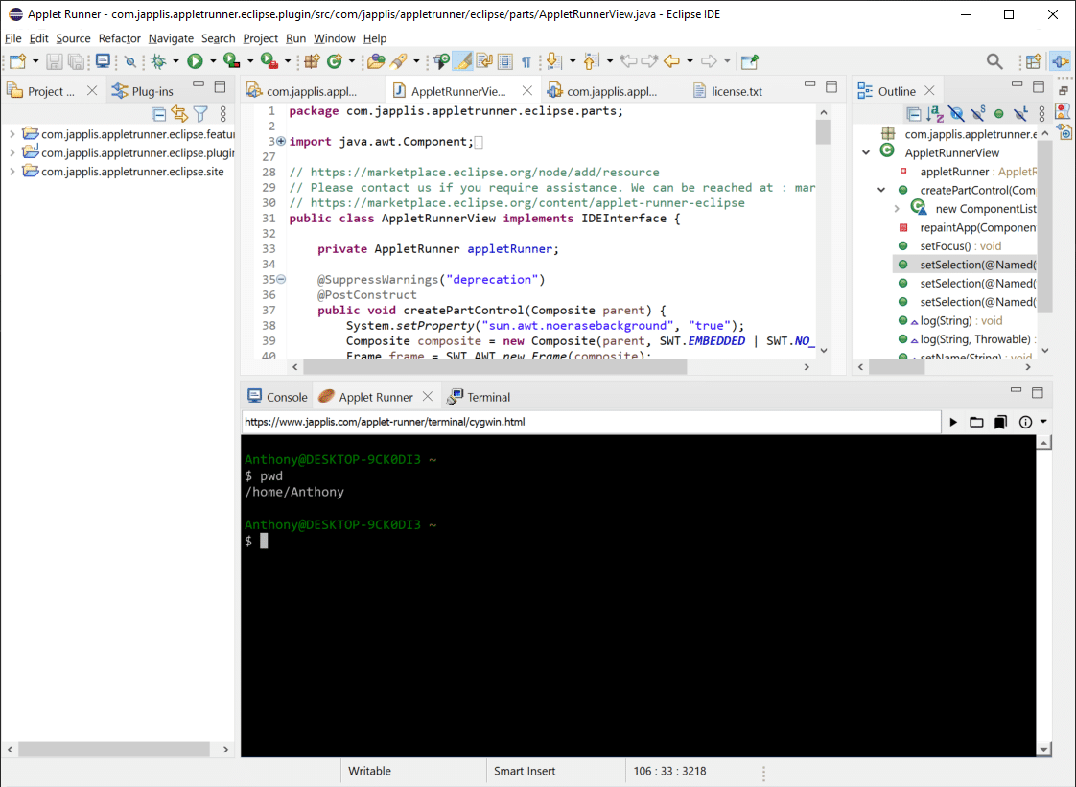Toggle Hide Local Types in Outline
Image resolution: width=1076 pixels, height=787 pixels.
tap(1020, 114)
